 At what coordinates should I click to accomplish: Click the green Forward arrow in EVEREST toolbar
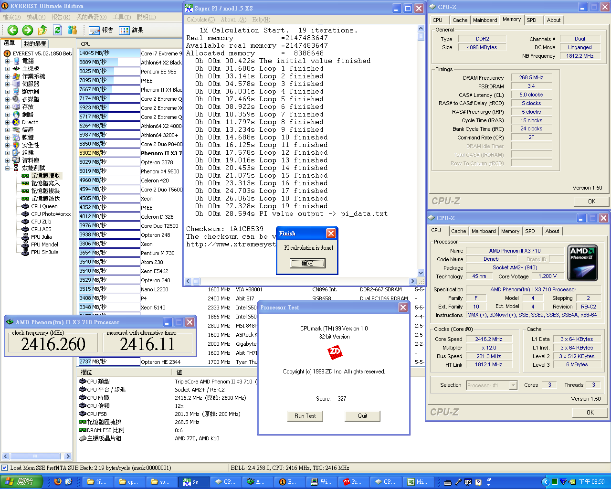pos(28,30)
